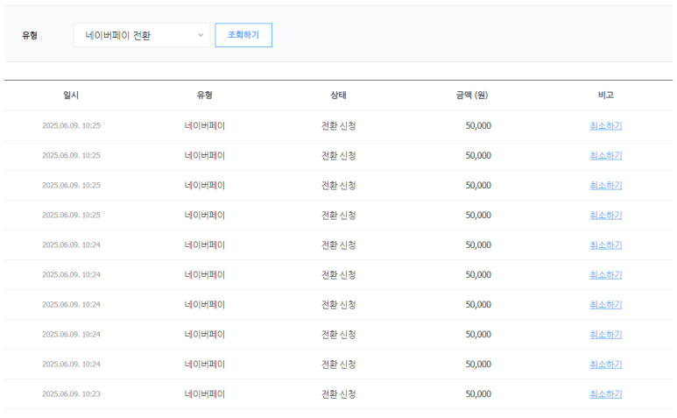Select the 금액 (원) column header
The image size is (677, 418).
point(472,95)
